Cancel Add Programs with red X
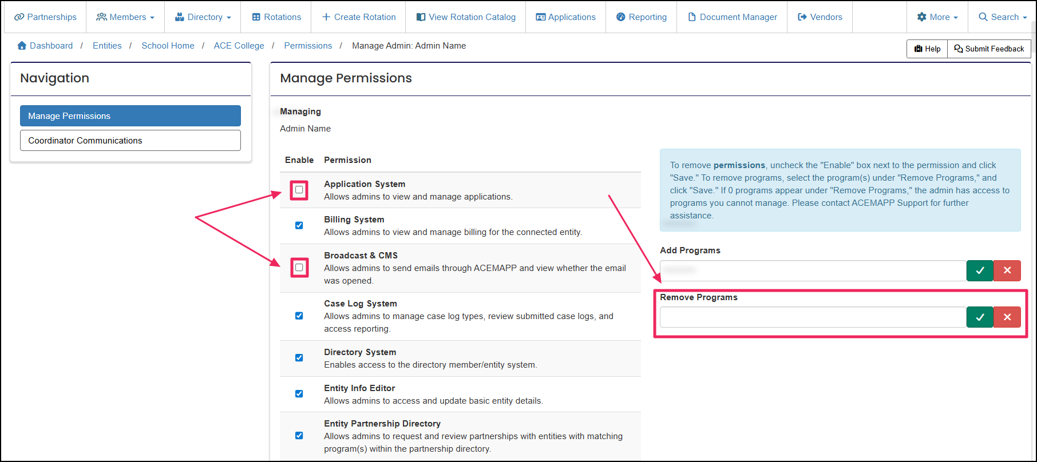 [x=1007, y=270]
